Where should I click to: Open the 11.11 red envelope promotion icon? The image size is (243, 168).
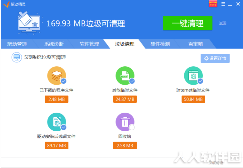[x=213, y=4]
